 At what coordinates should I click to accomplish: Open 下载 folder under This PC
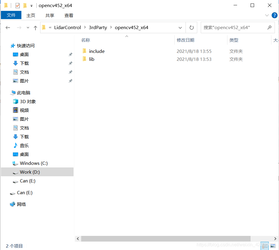coord(24,137)
